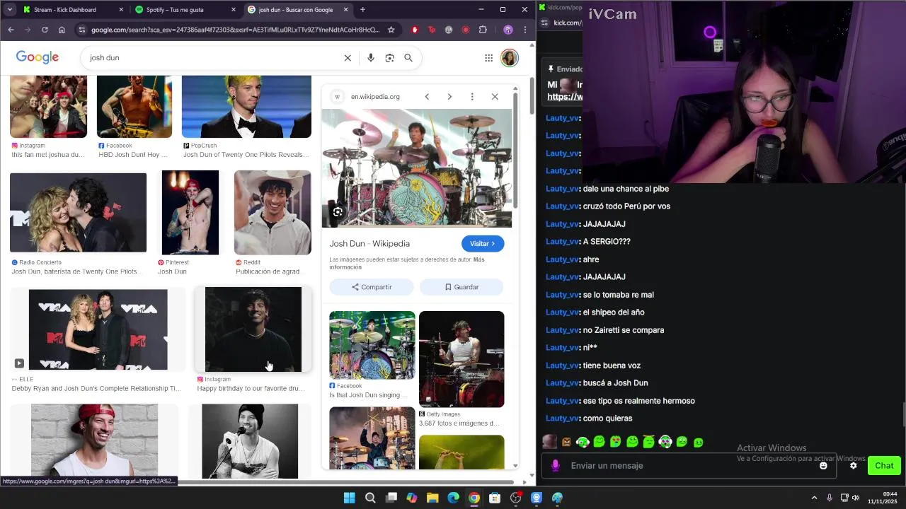906x509 pixels.
Task: Open the Google account profile picture
Action: click(x=510, y=58)
